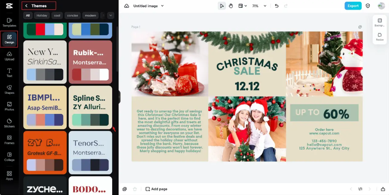Viewport: 389px width, 195px height.
Task: Select the CHRISTMAS heading text on canvas
Action: 247,64
